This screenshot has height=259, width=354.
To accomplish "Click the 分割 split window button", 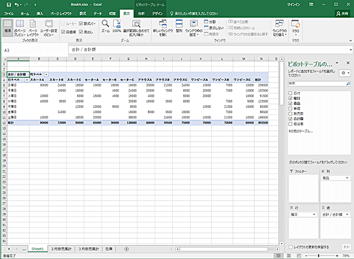I will 209,22.
